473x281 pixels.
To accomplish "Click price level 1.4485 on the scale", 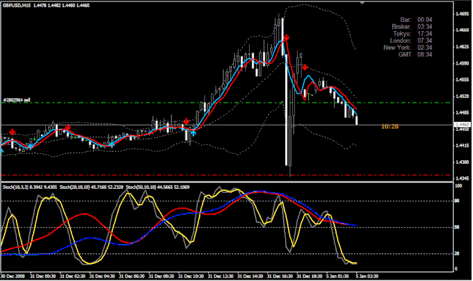I will tap(462, 113).
